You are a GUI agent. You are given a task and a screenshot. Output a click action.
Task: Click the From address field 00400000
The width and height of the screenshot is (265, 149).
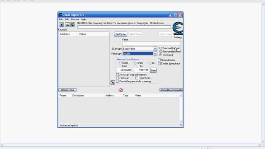124,70
